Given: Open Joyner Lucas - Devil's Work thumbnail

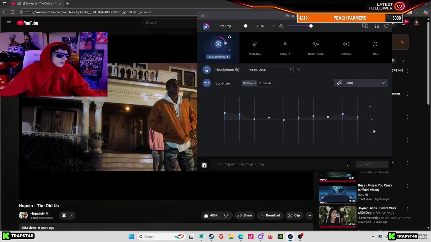Looking at the screenshot, I should click(337, 216).
